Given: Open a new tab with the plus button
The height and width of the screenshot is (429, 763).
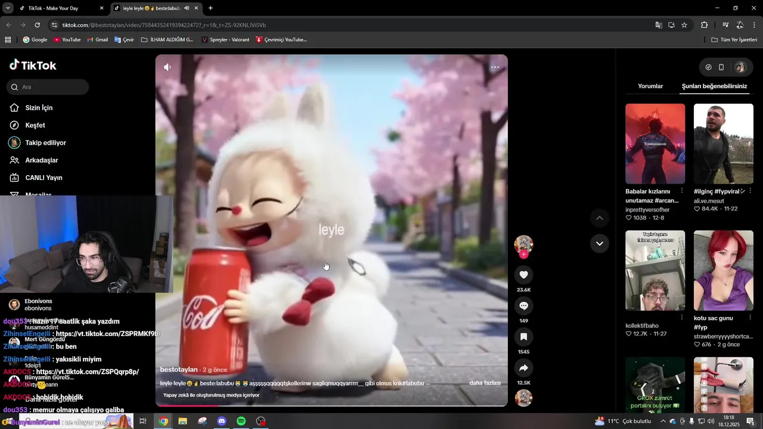Looking at the screenshot, I should [210, 8].
